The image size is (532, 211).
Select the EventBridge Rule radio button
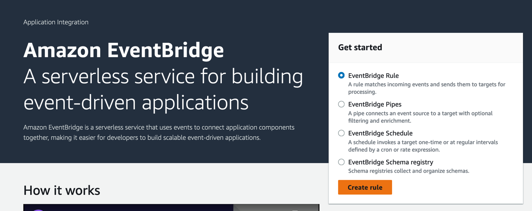click(341, 76)
